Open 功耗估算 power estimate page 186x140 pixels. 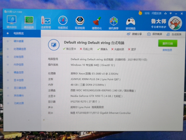click(x=19, y=103)
